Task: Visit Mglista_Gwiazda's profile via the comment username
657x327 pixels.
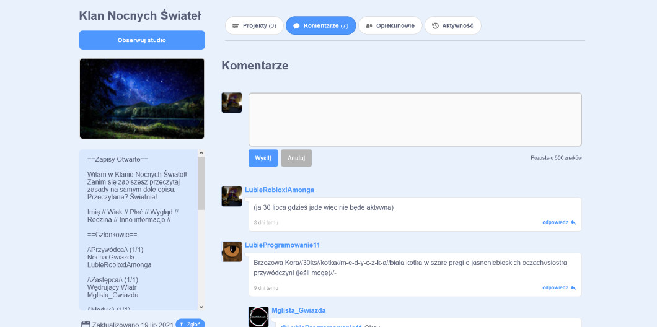Action: pos(298,310)
